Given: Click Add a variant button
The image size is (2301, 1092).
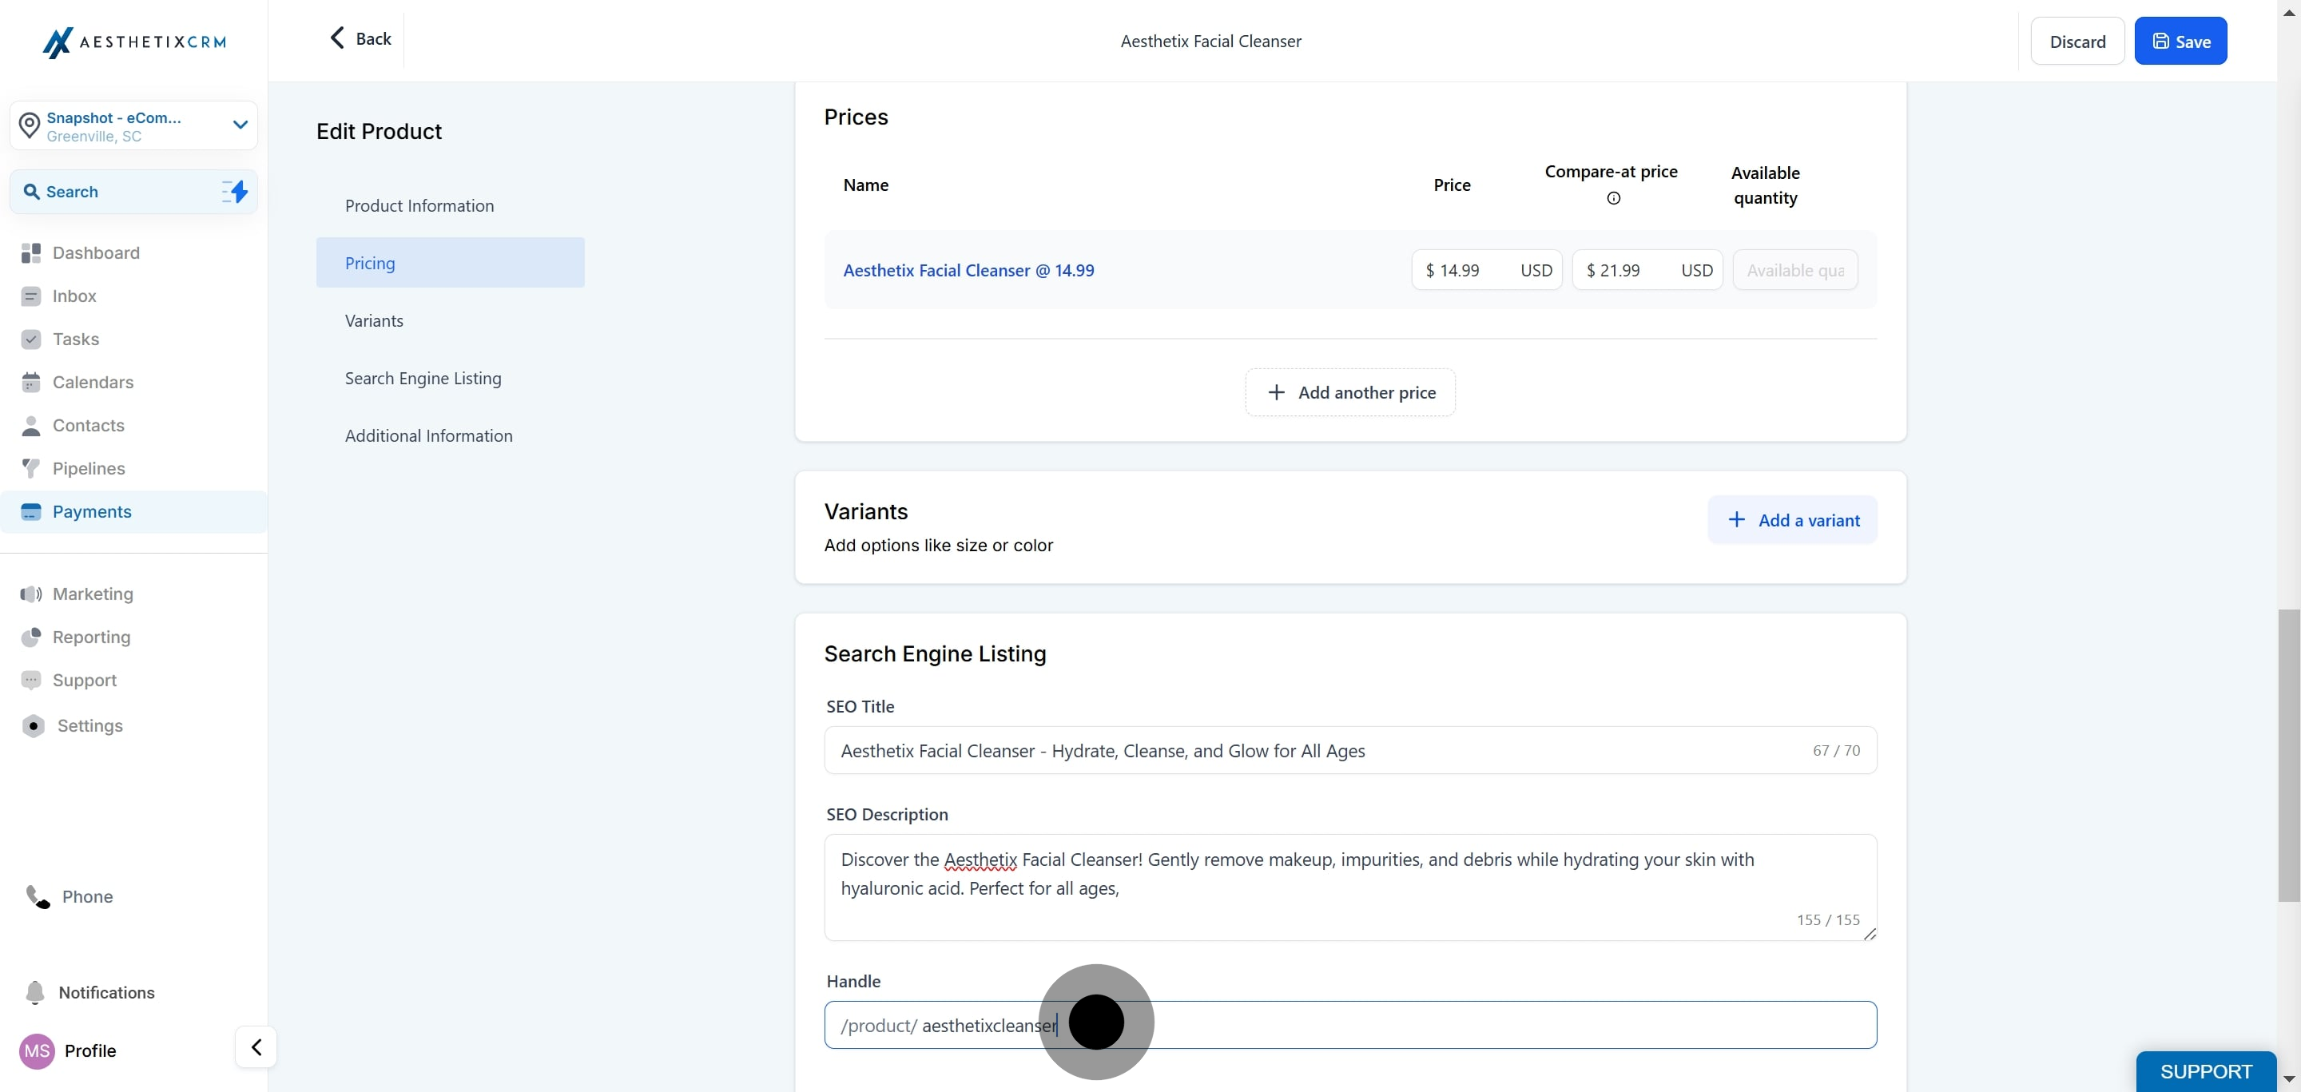Looking at the screenshot, I should 1792,521.
